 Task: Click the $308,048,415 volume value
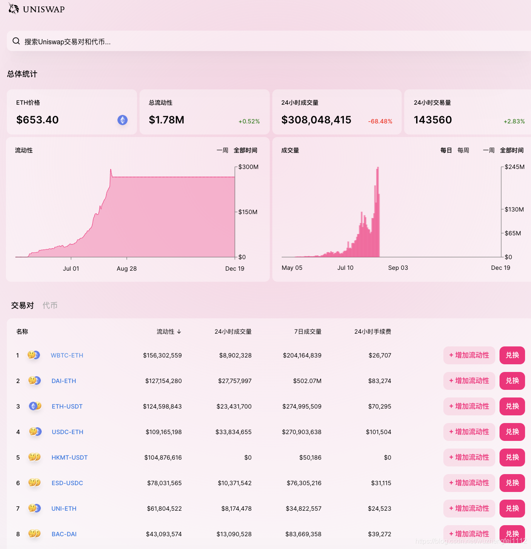point(316,120)
